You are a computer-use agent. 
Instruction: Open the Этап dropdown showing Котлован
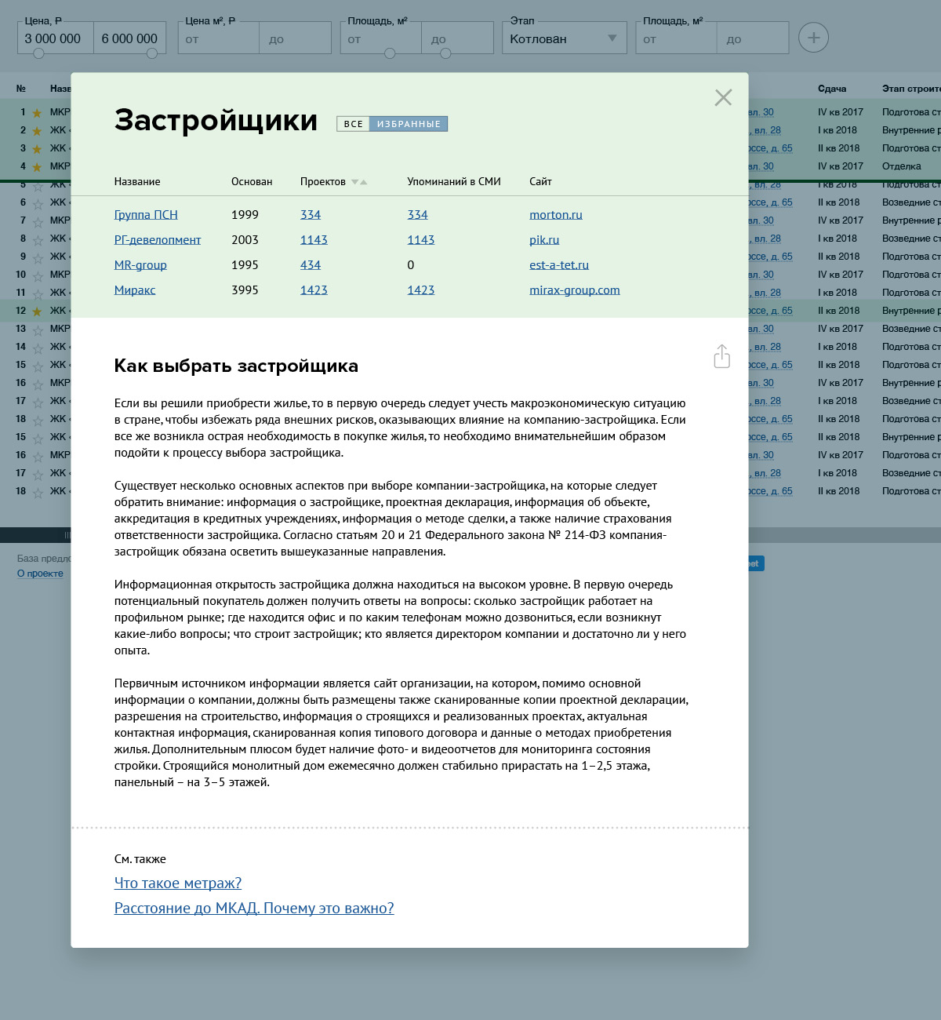coord(564,38)
